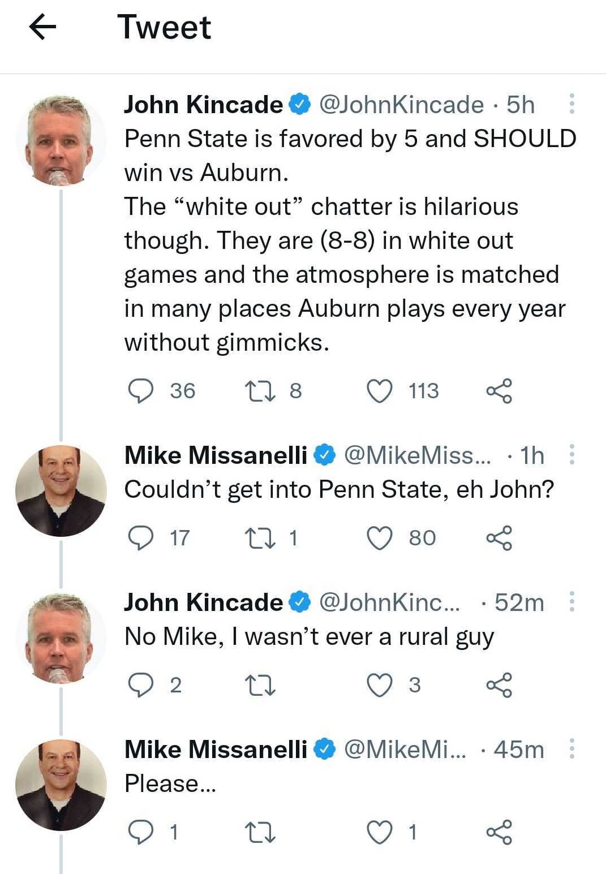View John Kincade's avatar on the top tweet
The height and width of the screenshot is (874, 606).
tap(61, 141)
